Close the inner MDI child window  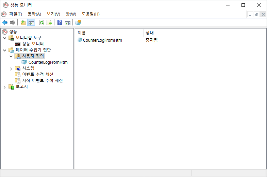263,15
